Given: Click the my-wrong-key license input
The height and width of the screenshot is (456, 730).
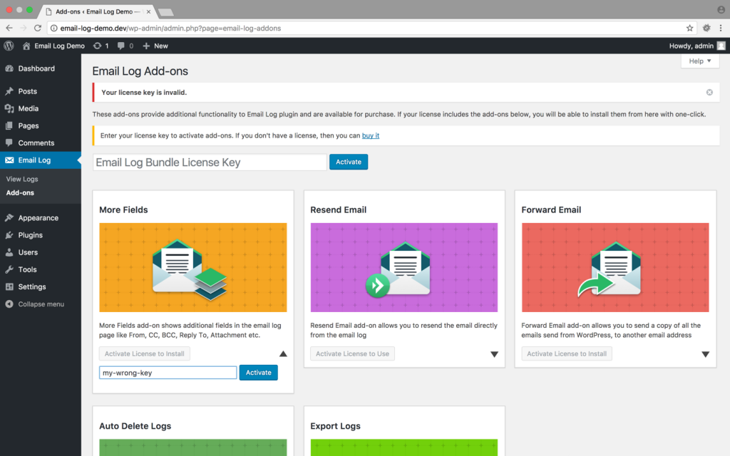Looking at the screenshot, I should (x=168, y=373).
